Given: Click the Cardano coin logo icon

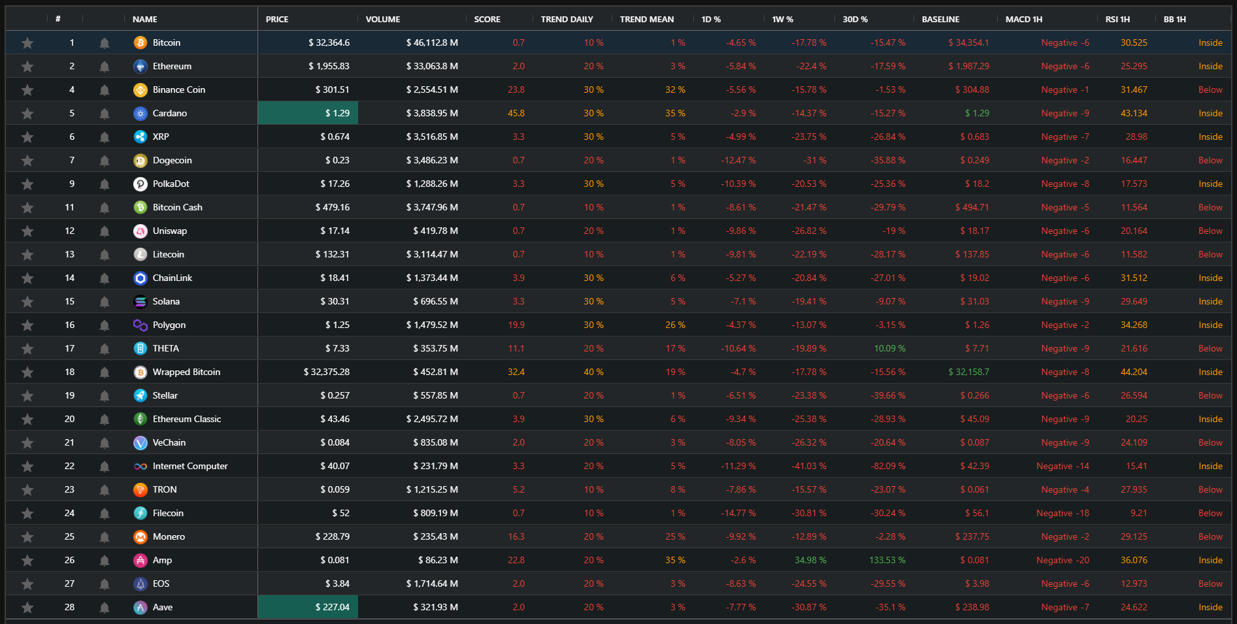Looking at the screenshot, I should click(x=140, y=113).
